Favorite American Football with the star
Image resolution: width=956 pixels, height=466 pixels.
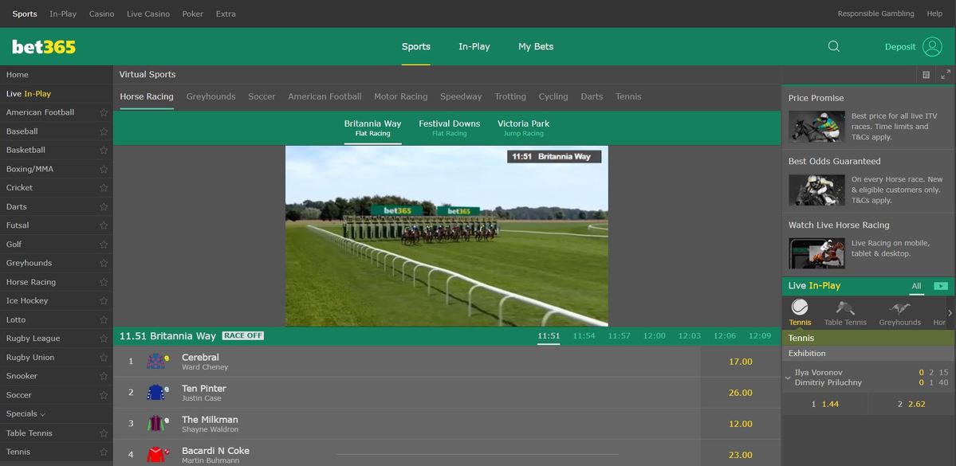pyautogui.click(x=104, y=112)
